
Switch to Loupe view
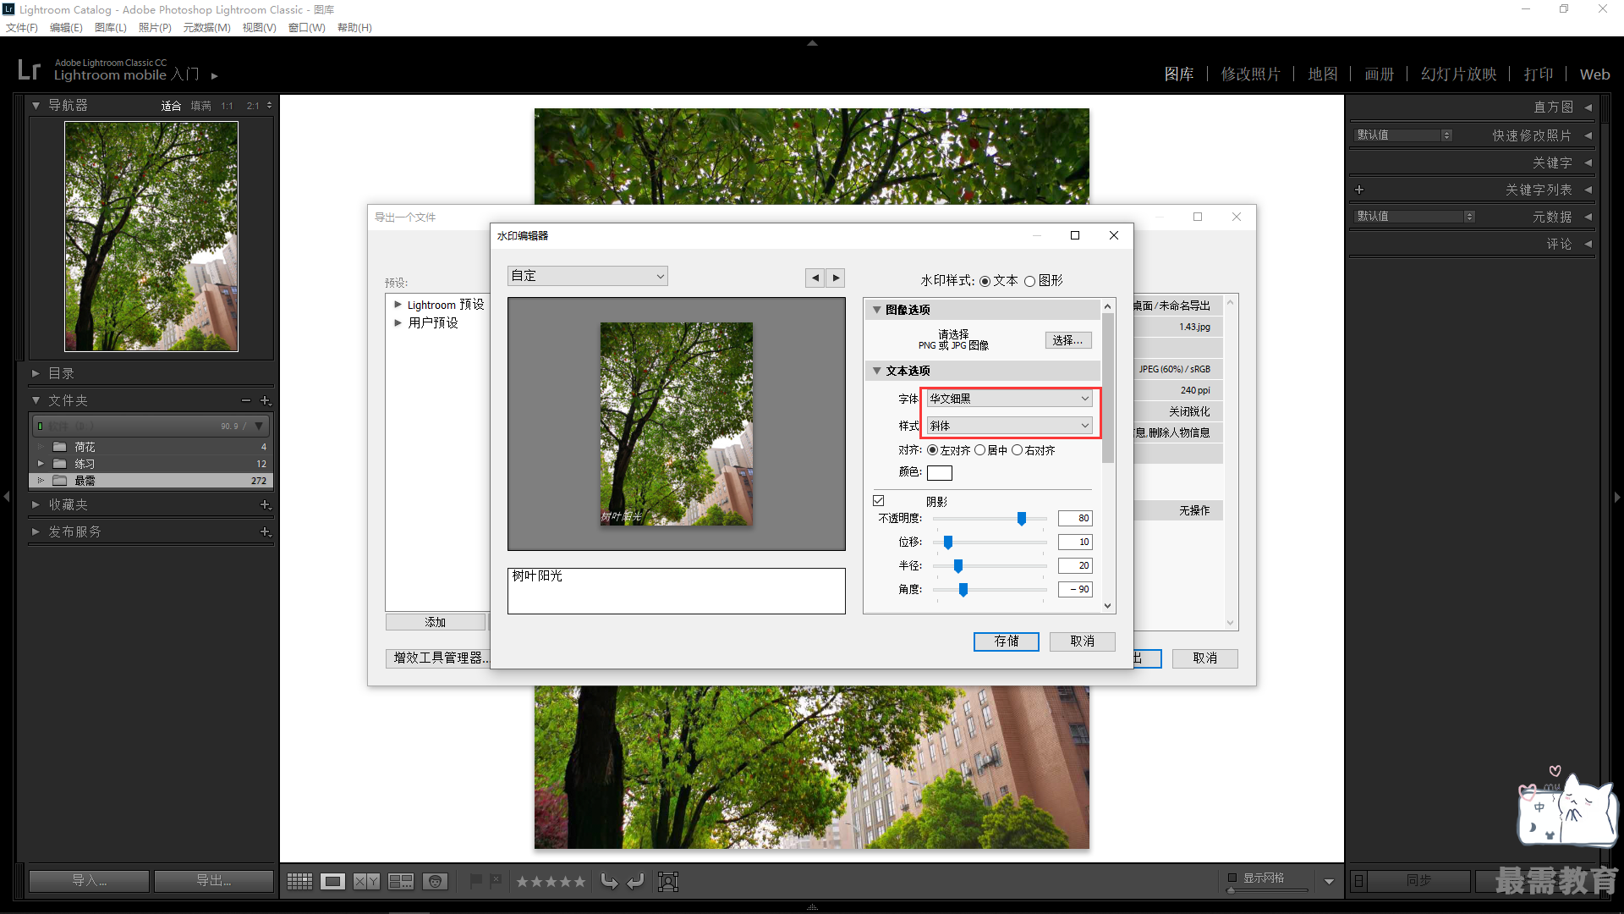coord(333,882)
